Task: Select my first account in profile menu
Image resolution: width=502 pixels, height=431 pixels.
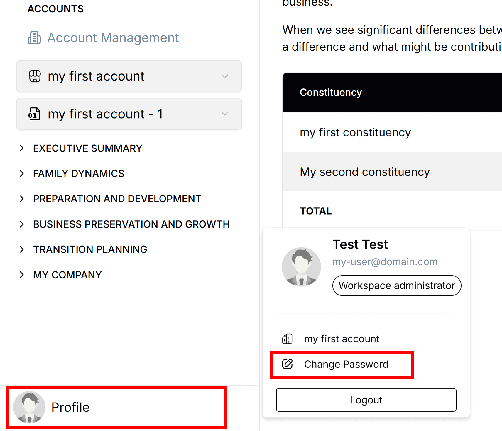Action: pos(342,339)
